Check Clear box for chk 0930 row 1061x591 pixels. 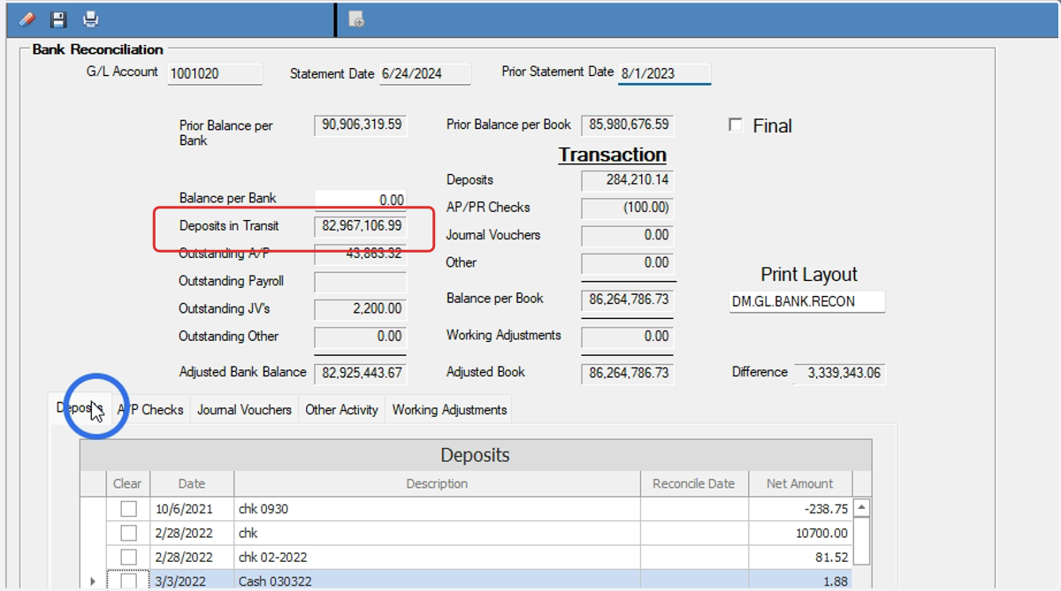(x=129, y=509)
